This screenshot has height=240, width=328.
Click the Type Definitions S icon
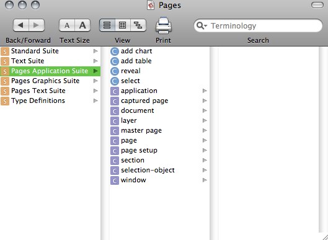(5, 101)
